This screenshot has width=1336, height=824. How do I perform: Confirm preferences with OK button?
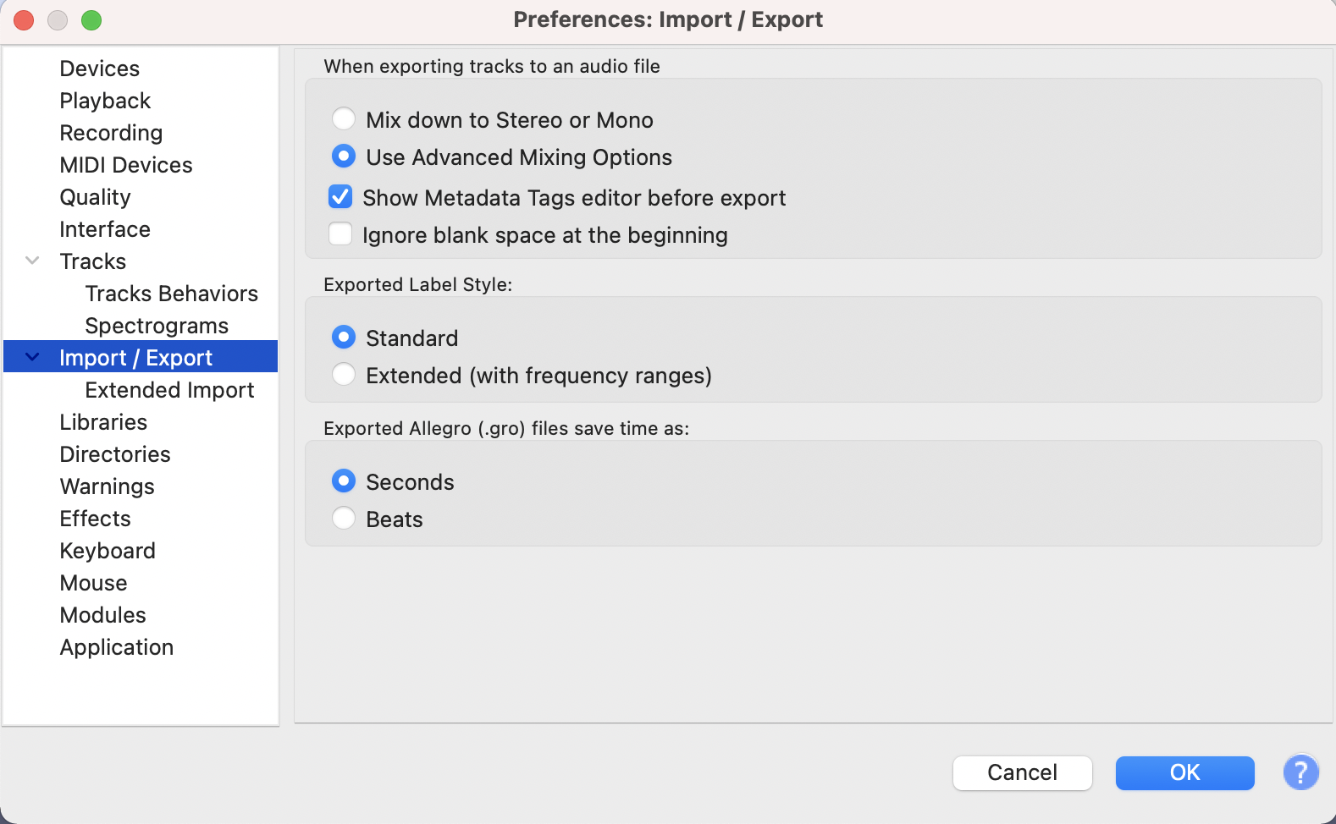(1184, 772)
